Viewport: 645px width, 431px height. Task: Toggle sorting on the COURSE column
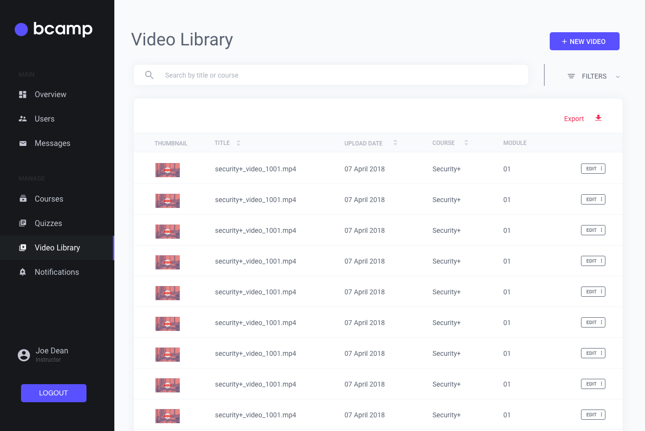466,142
